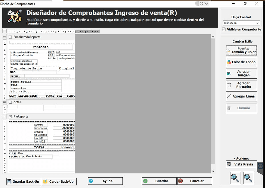This screenshot has width=265, height=188.
Task: Click Agregar Imagen button
Action: 241,74
